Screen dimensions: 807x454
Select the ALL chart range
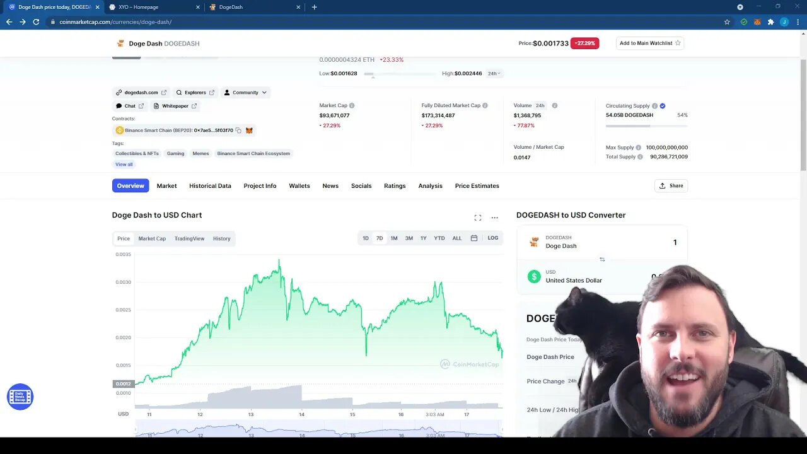click(457, 238)
